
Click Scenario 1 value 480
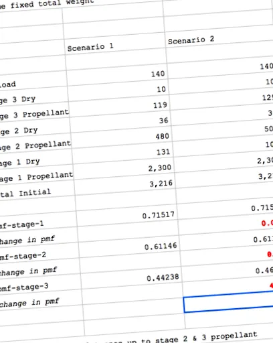(x=162, y=136)
